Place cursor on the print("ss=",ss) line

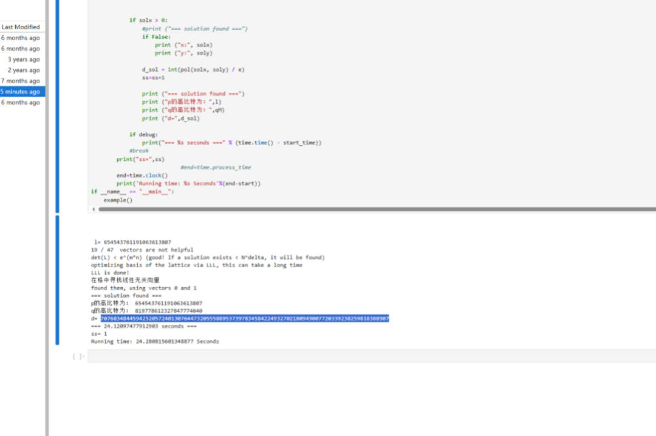coord(140,159)
